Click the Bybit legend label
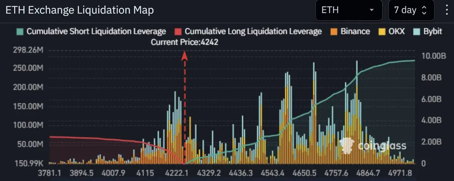This screenshot has width=454, height=181. point(432,31)
